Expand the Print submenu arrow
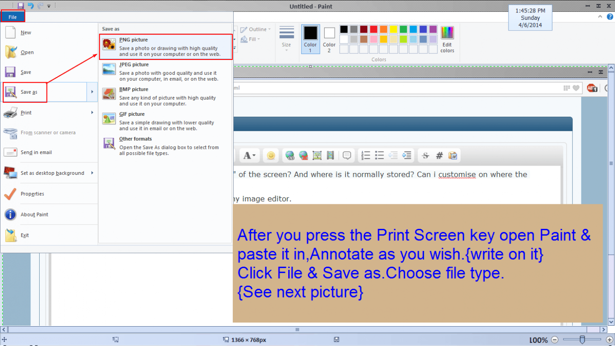Screen dimensions: 615x346 click(92, 113)
